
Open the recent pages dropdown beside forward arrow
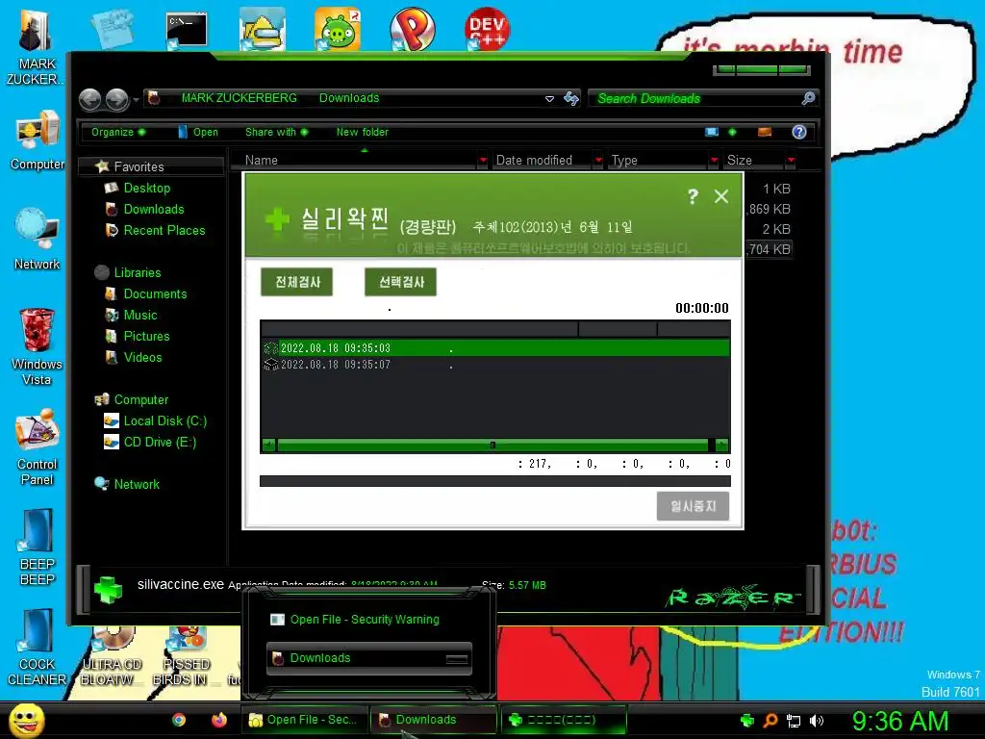[136, 99]
